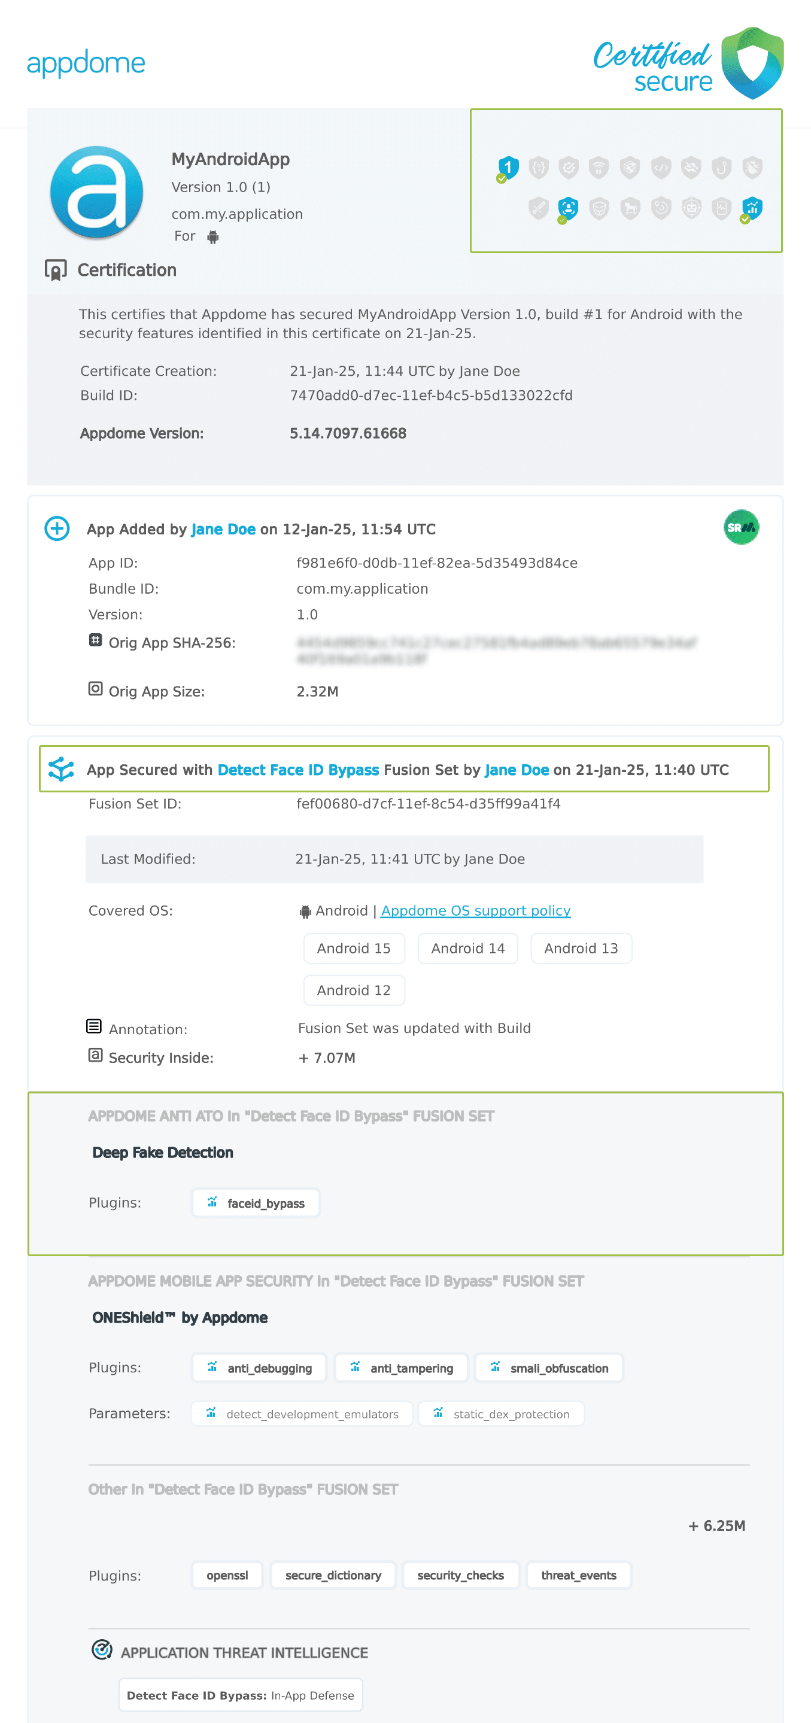Screen dimensions: 811x1723
Task: Click the grayed Wi-Fi lock shield icon
Action: click(x=599, y=167)
